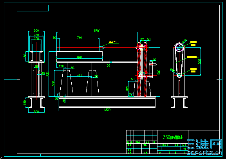Select the 260 width dimension text

coord(36,35)
